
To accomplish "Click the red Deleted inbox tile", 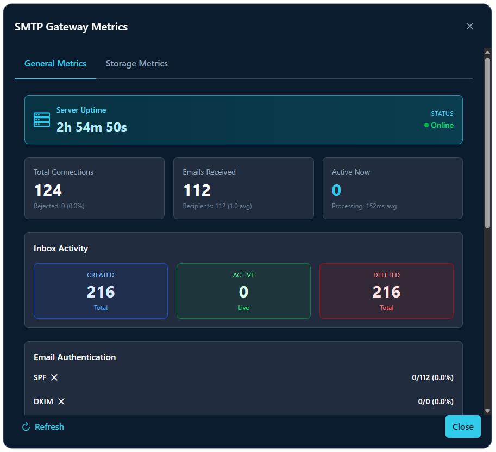I will pyautogui.click(x=386, y=291).
